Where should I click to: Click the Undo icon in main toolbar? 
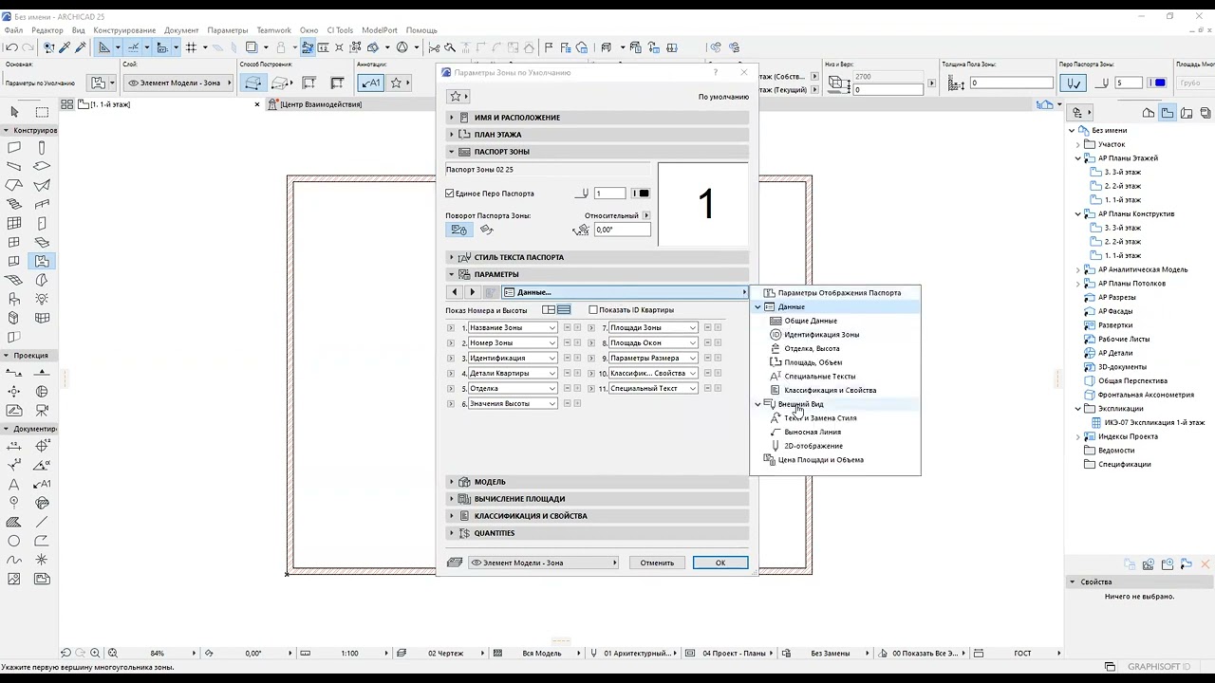point(11,47)
